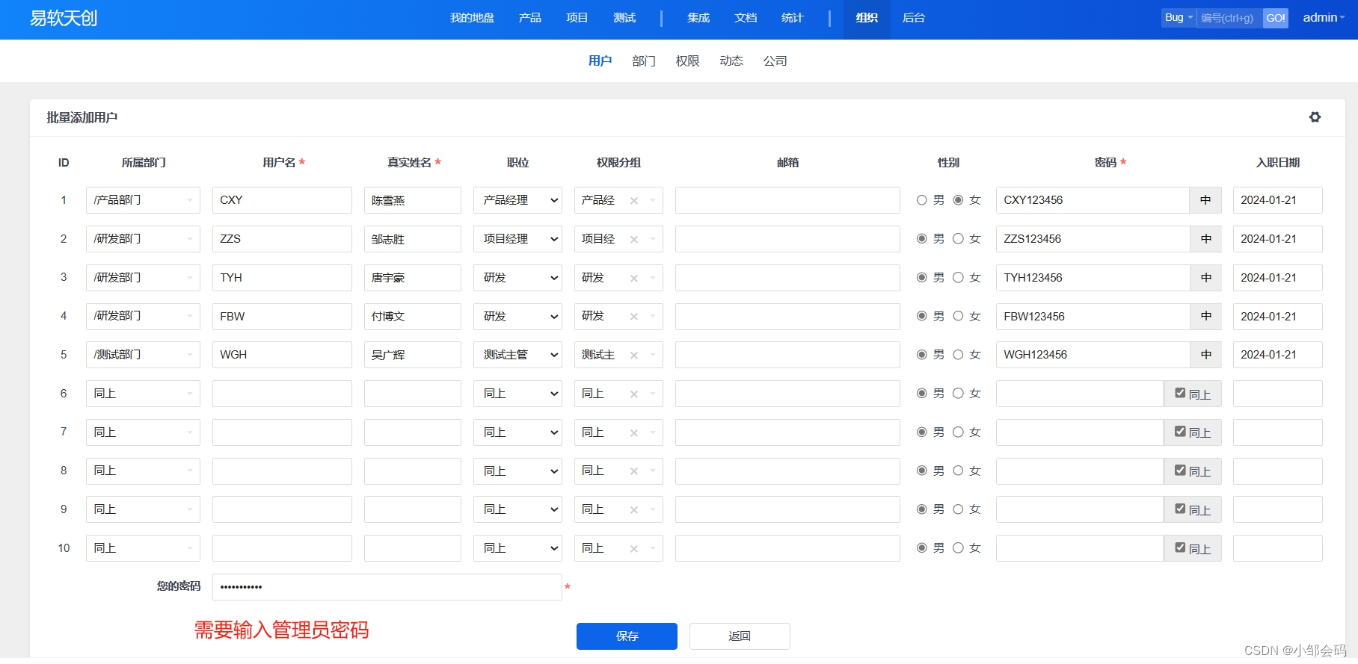Viewport: 1358px width, 664px height.
Task: Clear the 项目经 permission group in row 2
Action: (634, 239)
